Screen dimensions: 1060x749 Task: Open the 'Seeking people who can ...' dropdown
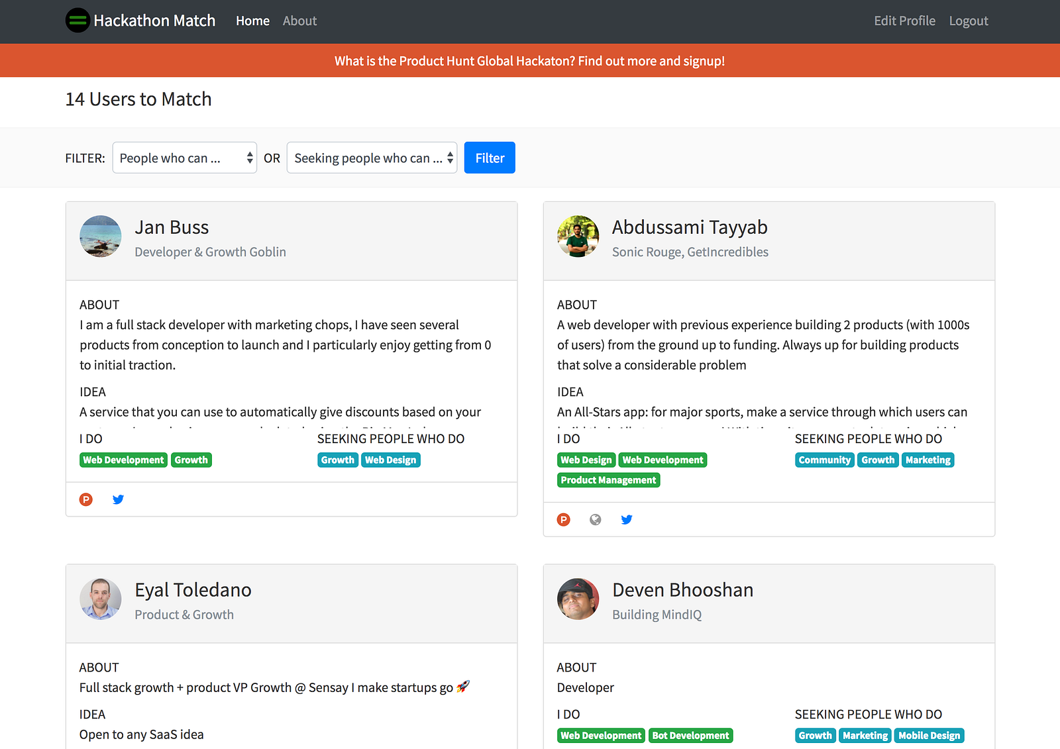pyautogui.click(x=372, y=158)
